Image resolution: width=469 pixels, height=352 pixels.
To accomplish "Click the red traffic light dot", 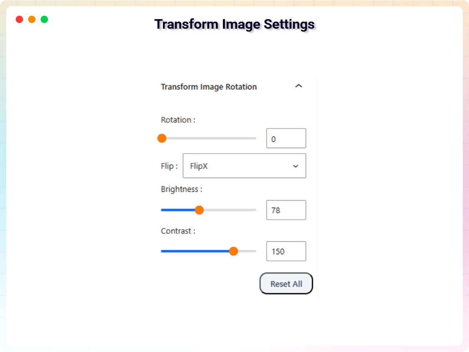I will tap(19, 19).
